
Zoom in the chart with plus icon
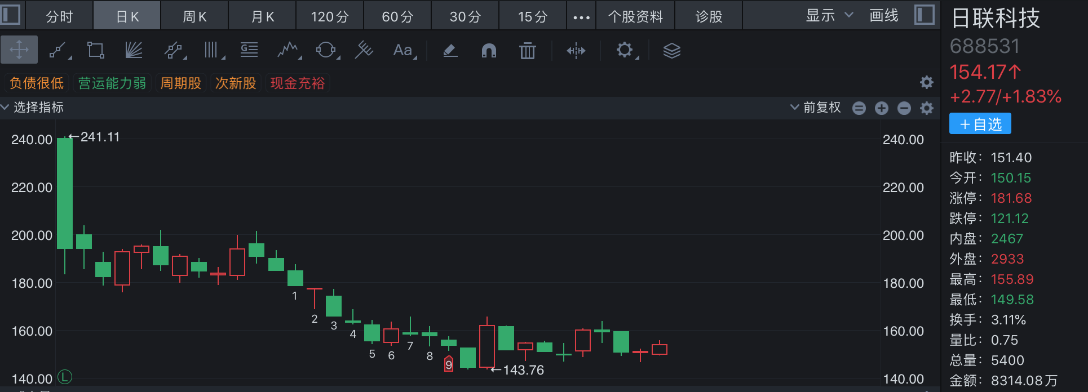882,108
